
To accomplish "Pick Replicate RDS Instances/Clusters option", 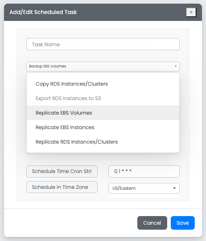I will 103,142.
